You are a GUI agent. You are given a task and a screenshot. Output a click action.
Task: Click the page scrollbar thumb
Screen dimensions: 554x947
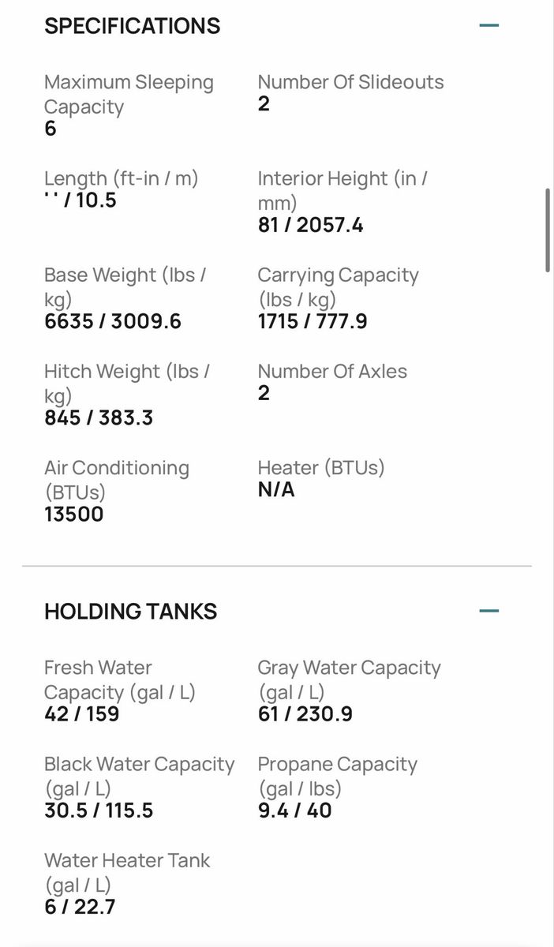548,230
